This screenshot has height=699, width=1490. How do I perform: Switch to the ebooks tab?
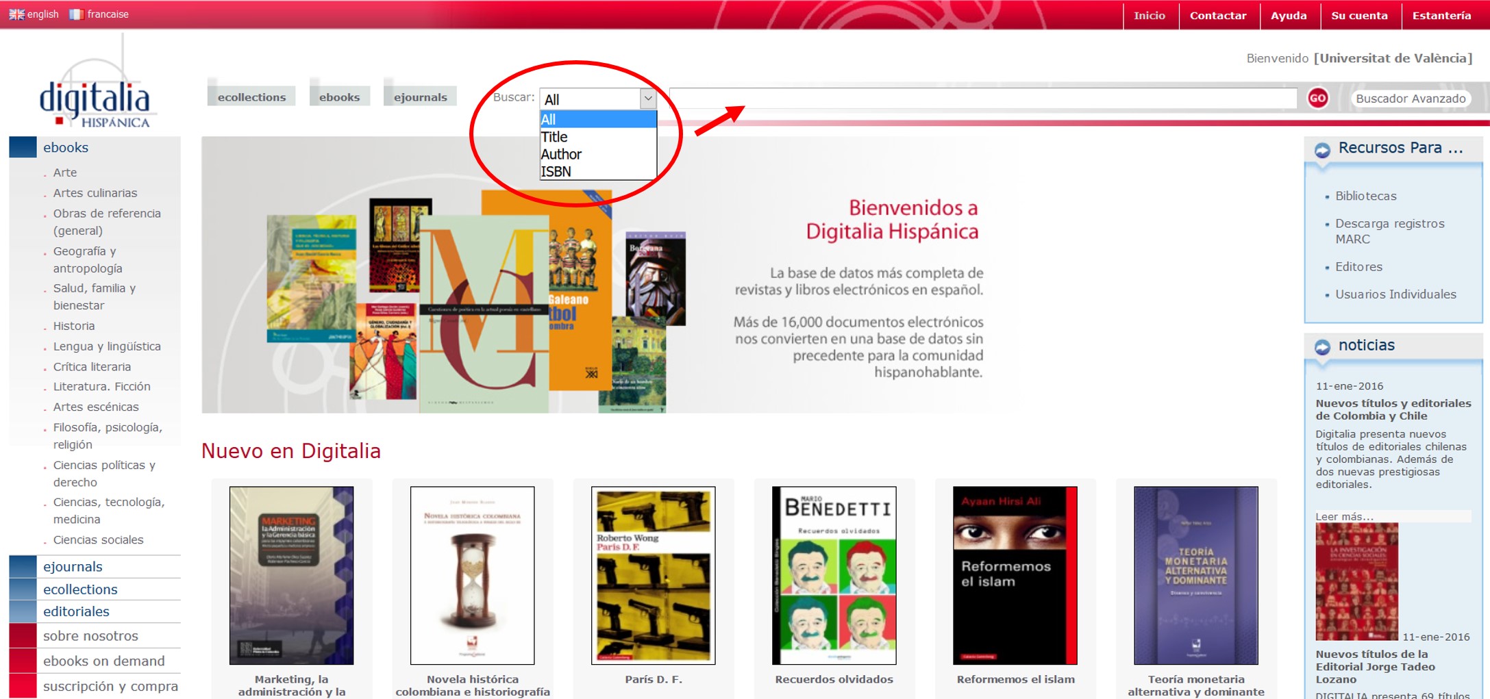(339, 97)
